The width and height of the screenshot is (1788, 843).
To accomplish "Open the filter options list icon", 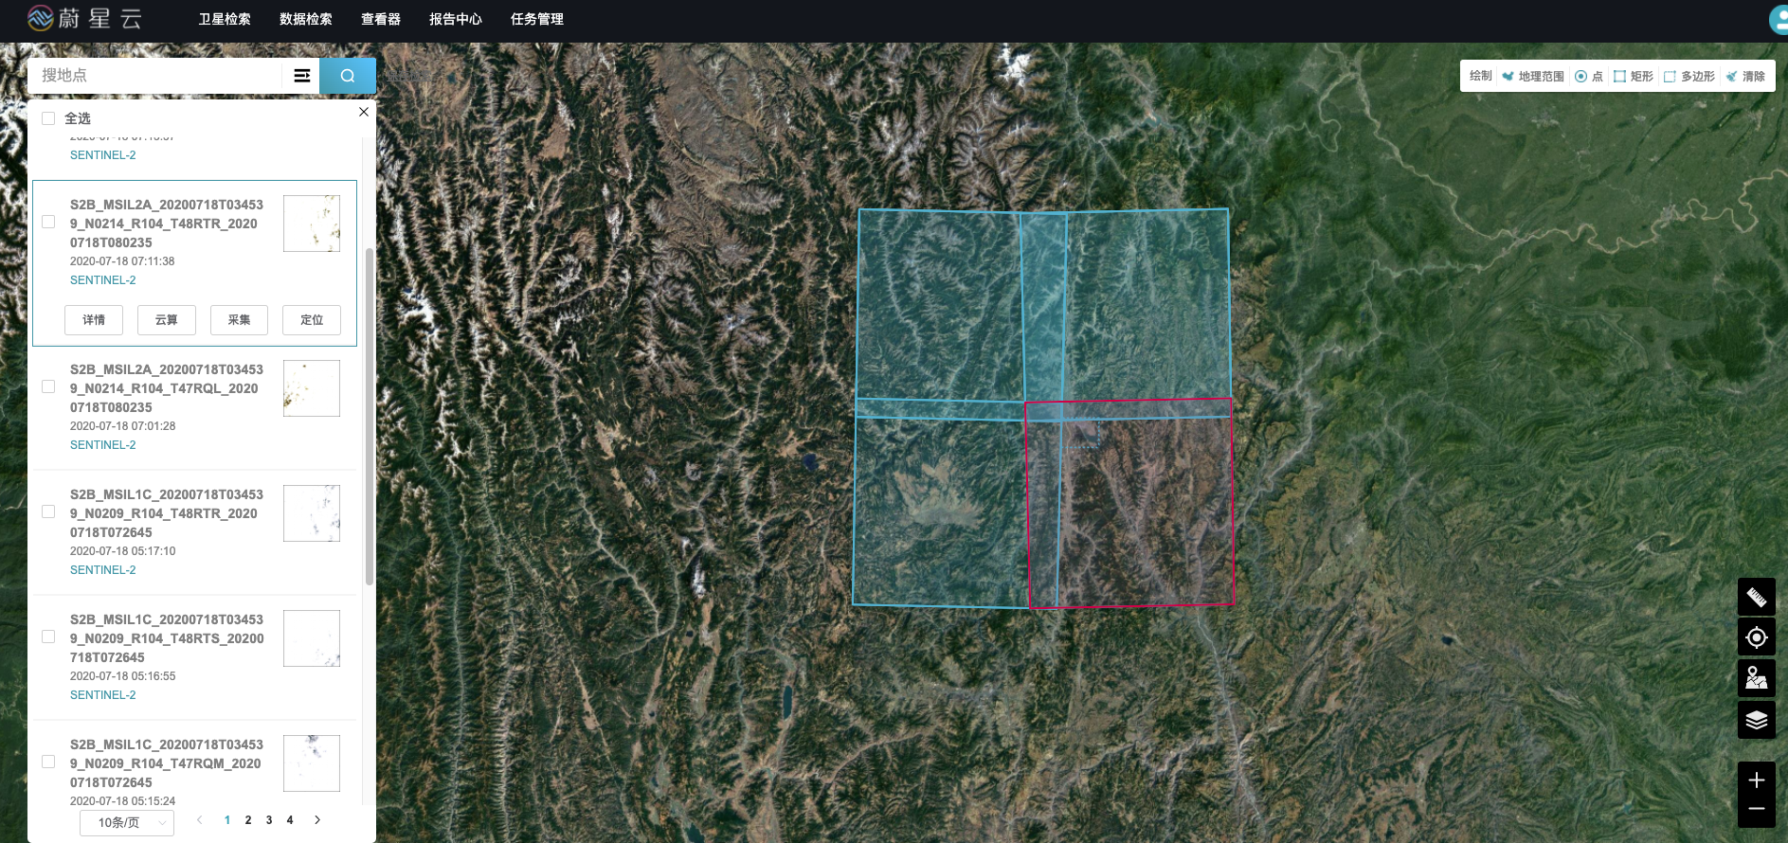I will pos(302,76).
